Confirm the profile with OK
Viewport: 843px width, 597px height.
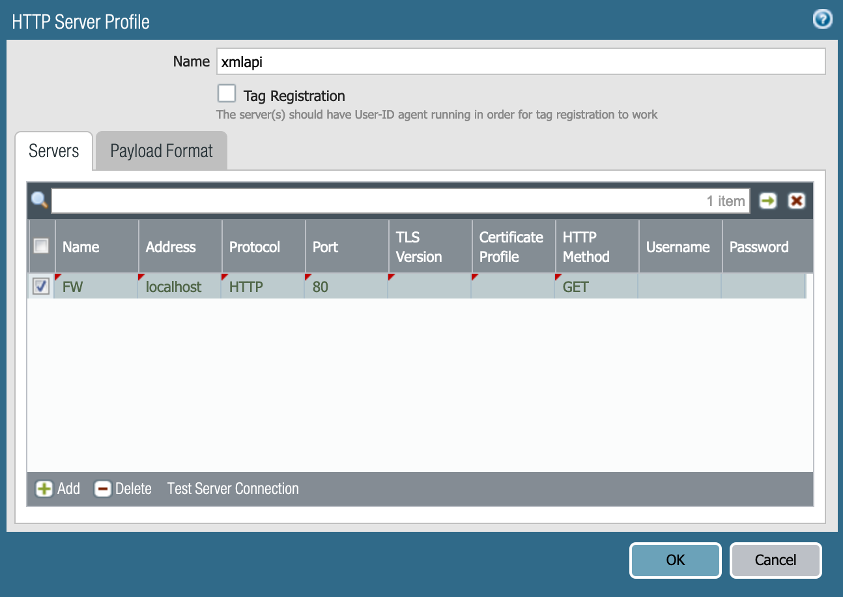(675, 560)
